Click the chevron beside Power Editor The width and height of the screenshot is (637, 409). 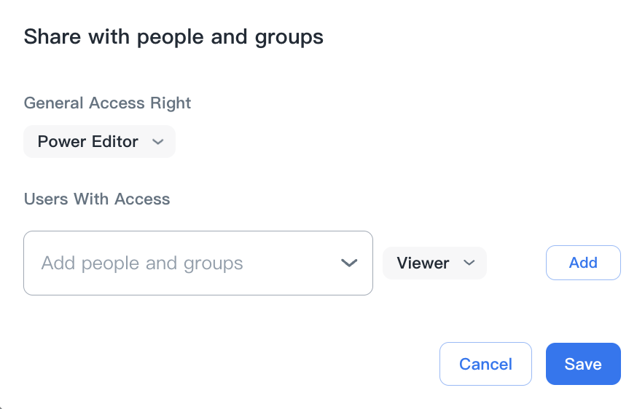coord(158,142)
